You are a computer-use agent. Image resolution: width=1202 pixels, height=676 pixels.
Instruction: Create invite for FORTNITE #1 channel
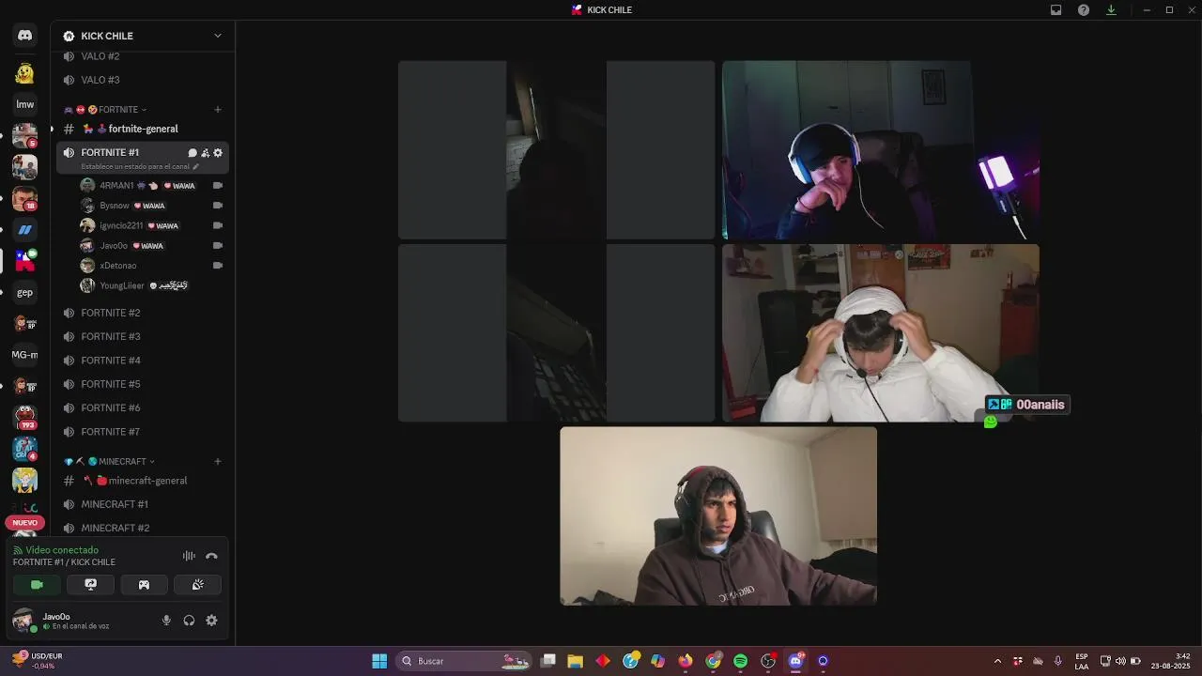205,153
